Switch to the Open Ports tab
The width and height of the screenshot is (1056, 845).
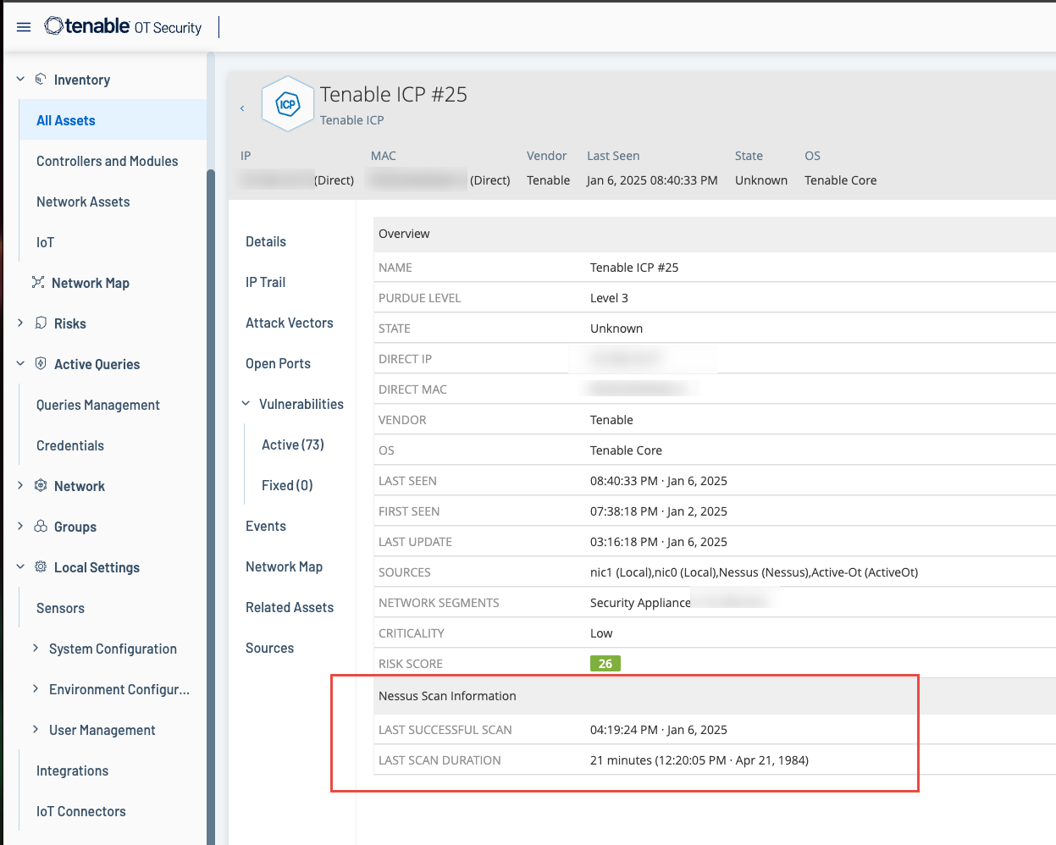click(x=278, y=363)
